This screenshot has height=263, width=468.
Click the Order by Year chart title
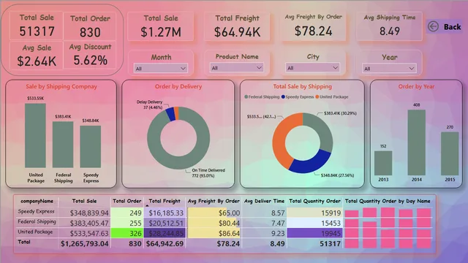(x=416, y=86)
